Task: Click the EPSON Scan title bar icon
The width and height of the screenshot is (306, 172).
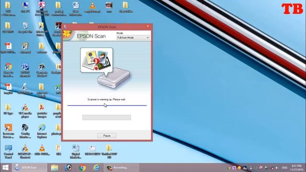Action: pyautogui.click(x=65, y=27)
